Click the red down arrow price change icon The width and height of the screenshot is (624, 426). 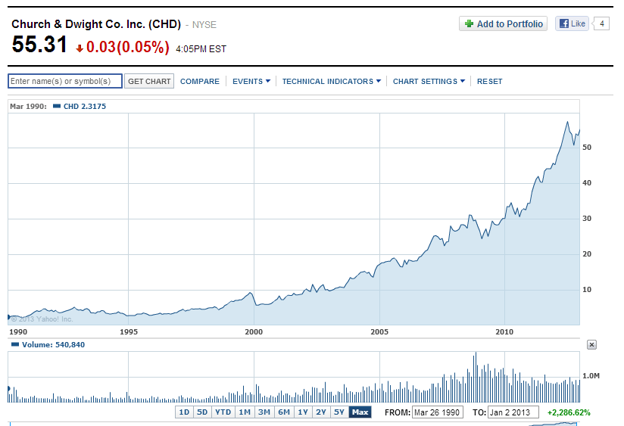[80, 48]
